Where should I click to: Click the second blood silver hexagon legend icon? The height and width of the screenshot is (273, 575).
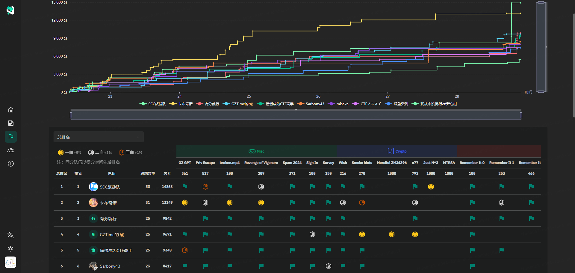91,153
